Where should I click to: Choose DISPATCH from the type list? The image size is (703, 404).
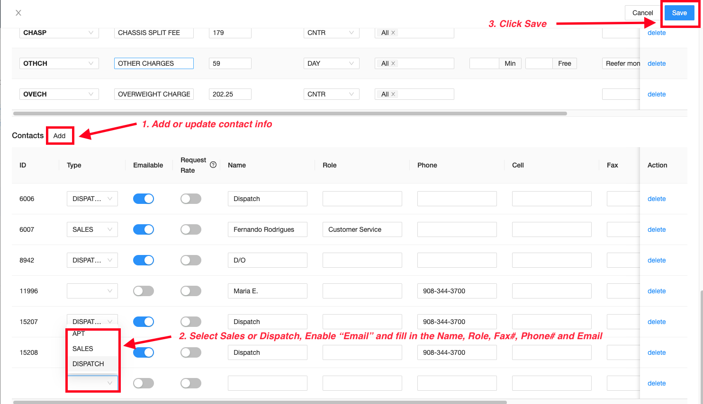pyautogui.click(x=88, y=364)
